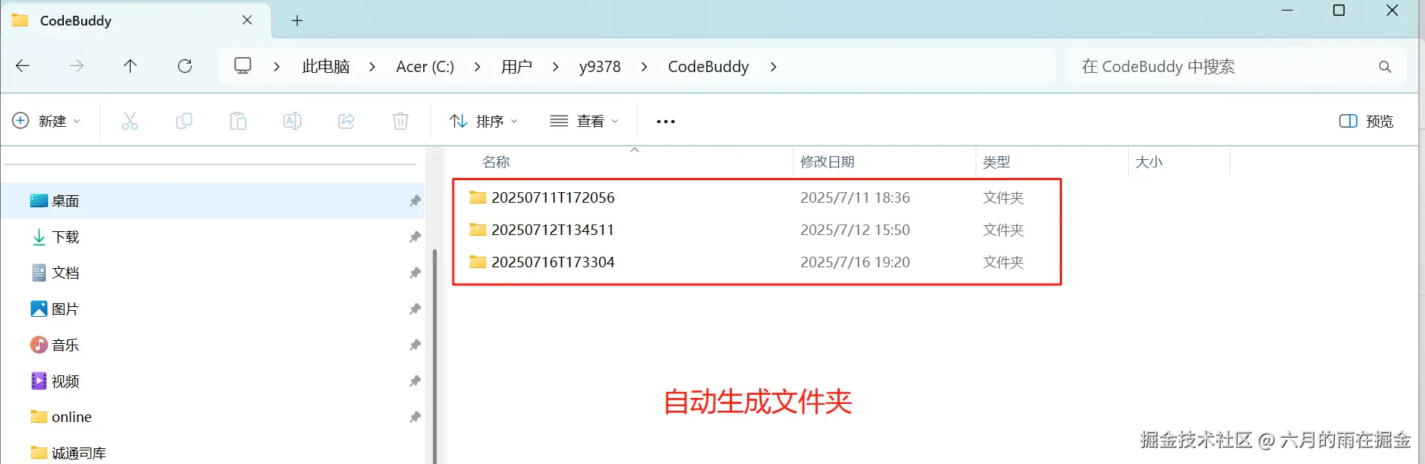
Task: Open the three-dots more options menu
Action: pyautogui.click(x=666, y=121)
